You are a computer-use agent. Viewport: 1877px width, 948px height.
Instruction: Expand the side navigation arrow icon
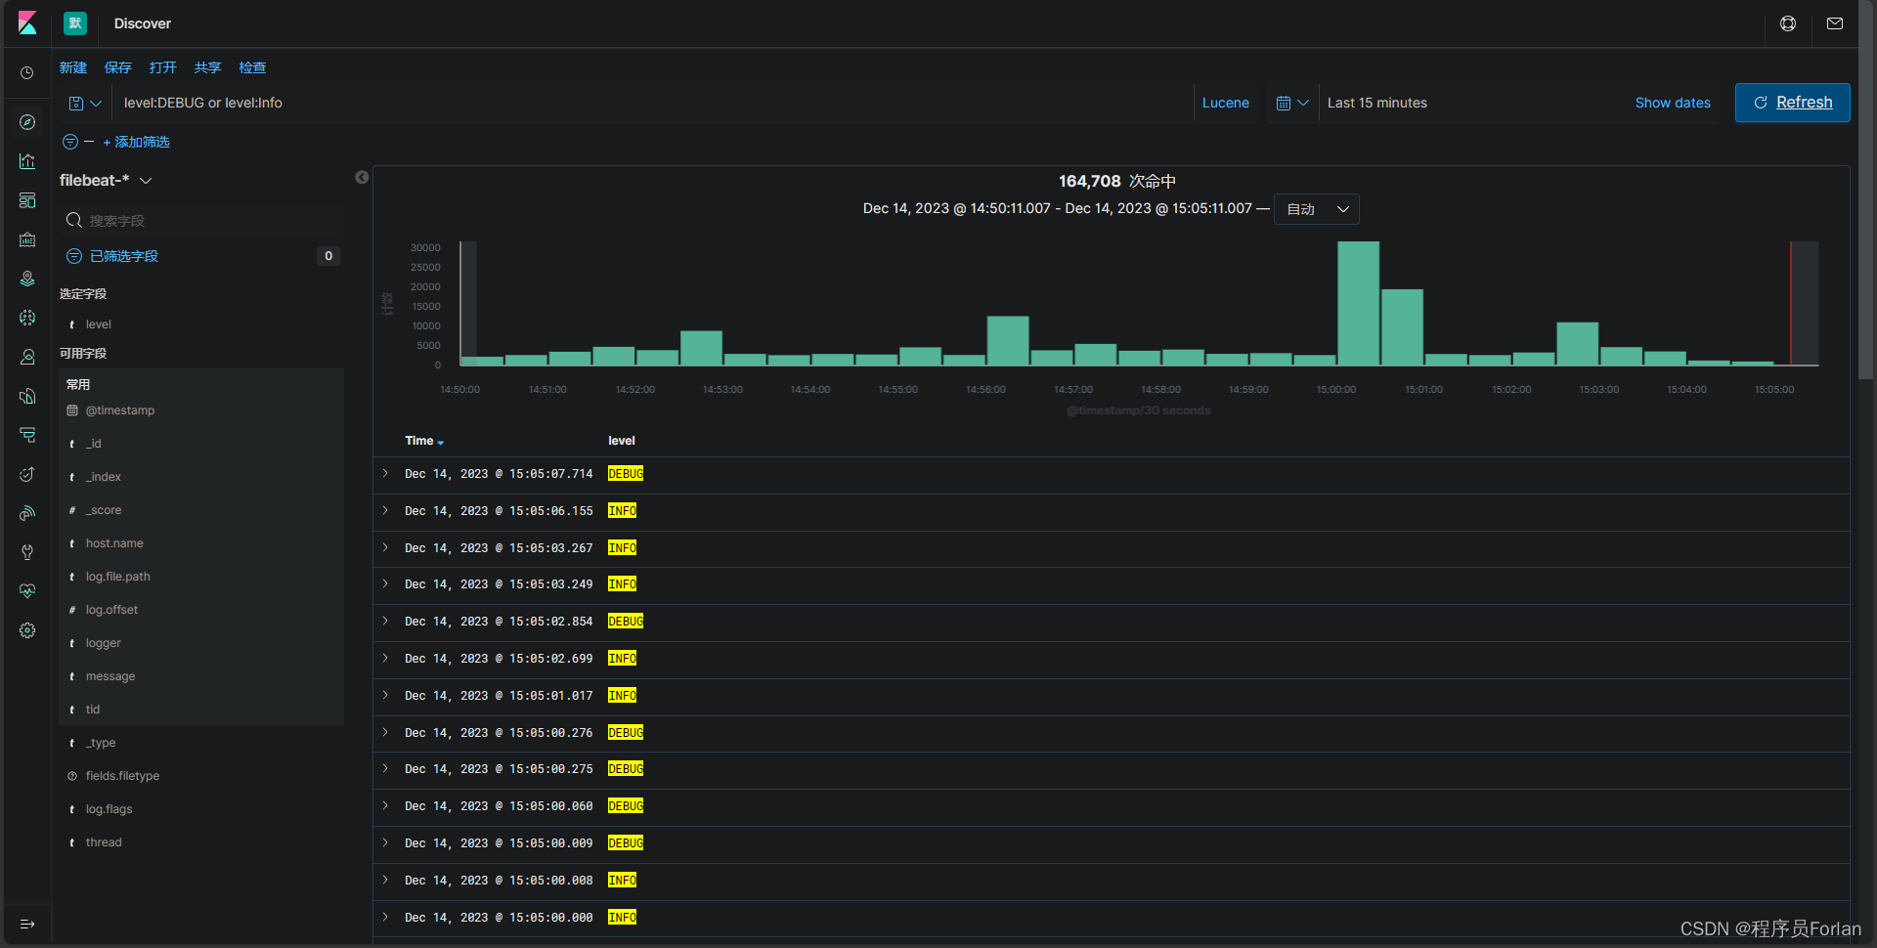pos(27,924)
